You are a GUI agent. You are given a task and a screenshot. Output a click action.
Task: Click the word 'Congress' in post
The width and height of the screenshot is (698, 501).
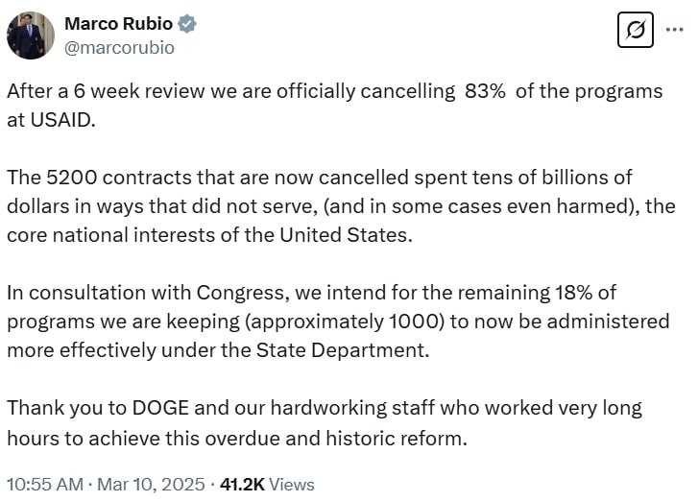click(240, 293)
